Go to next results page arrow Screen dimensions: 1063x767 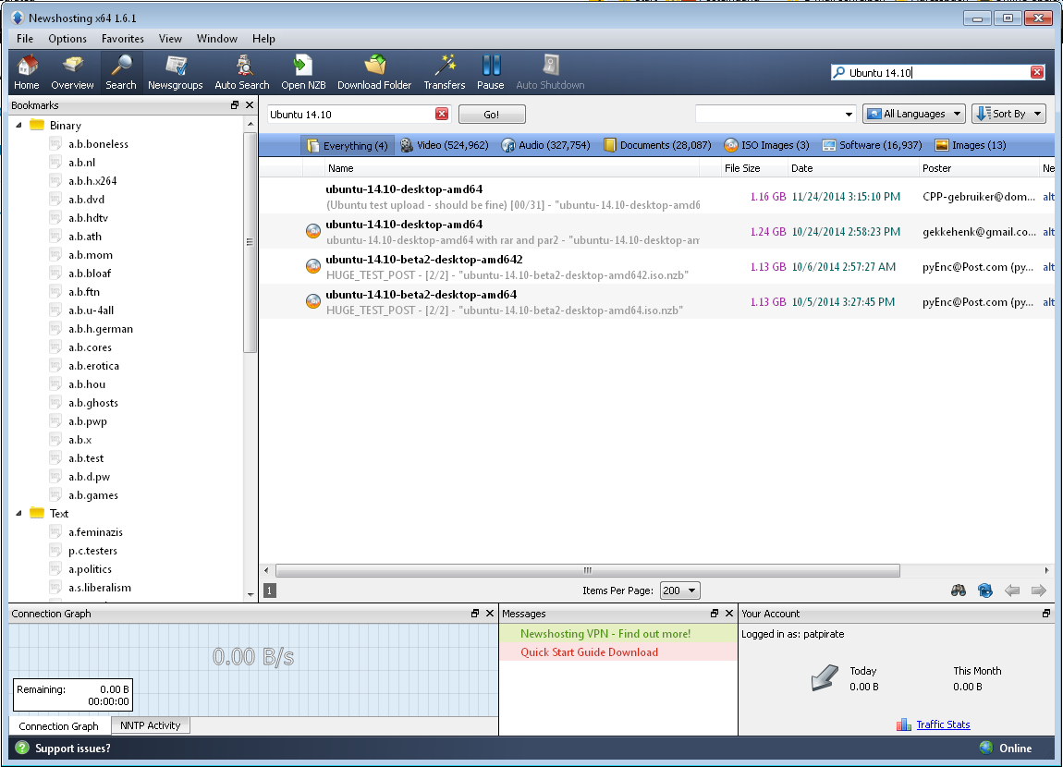[x=1039, y=590]
